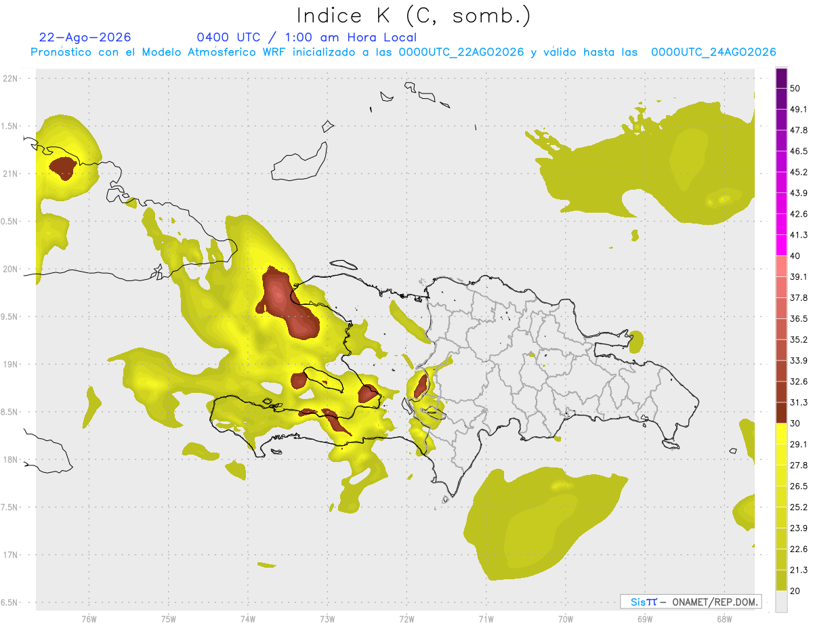Screen dimensions: 813x628
Task: Click the valid-until time "0000UTC_24AGO2026"
Action: (713, 52)
